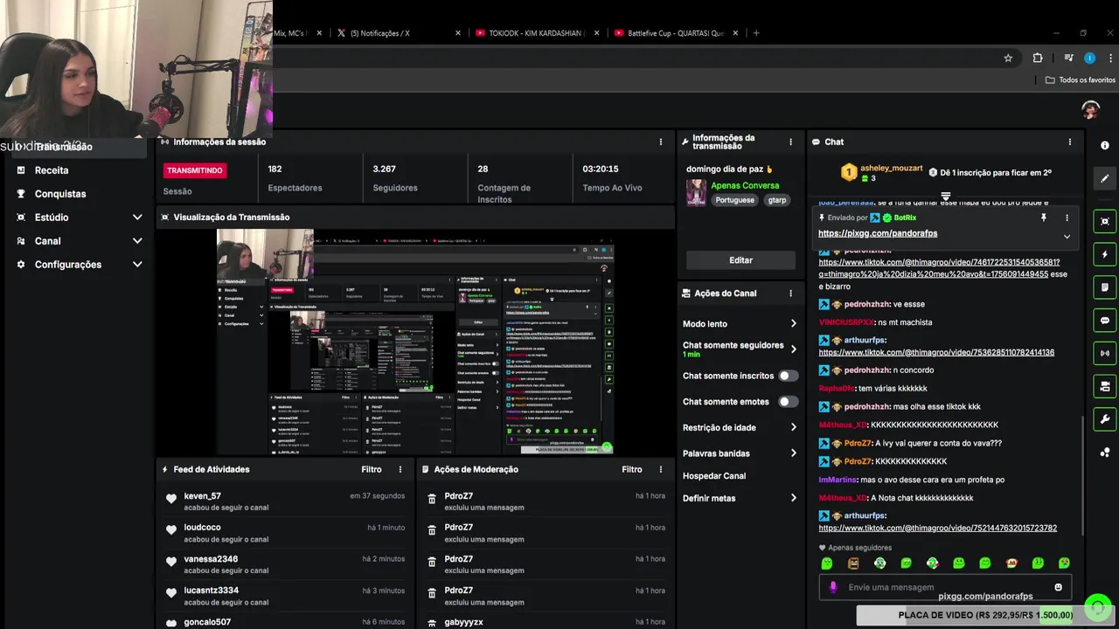Click the chat bubble icon in right sidebar

[x=1105, y=321]
